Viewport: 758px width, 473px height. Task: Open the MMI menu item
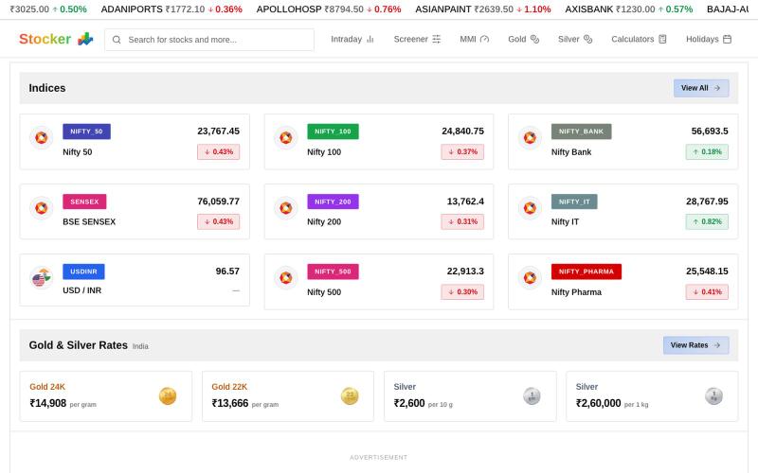pyautogui.click(x=475, y=39)
